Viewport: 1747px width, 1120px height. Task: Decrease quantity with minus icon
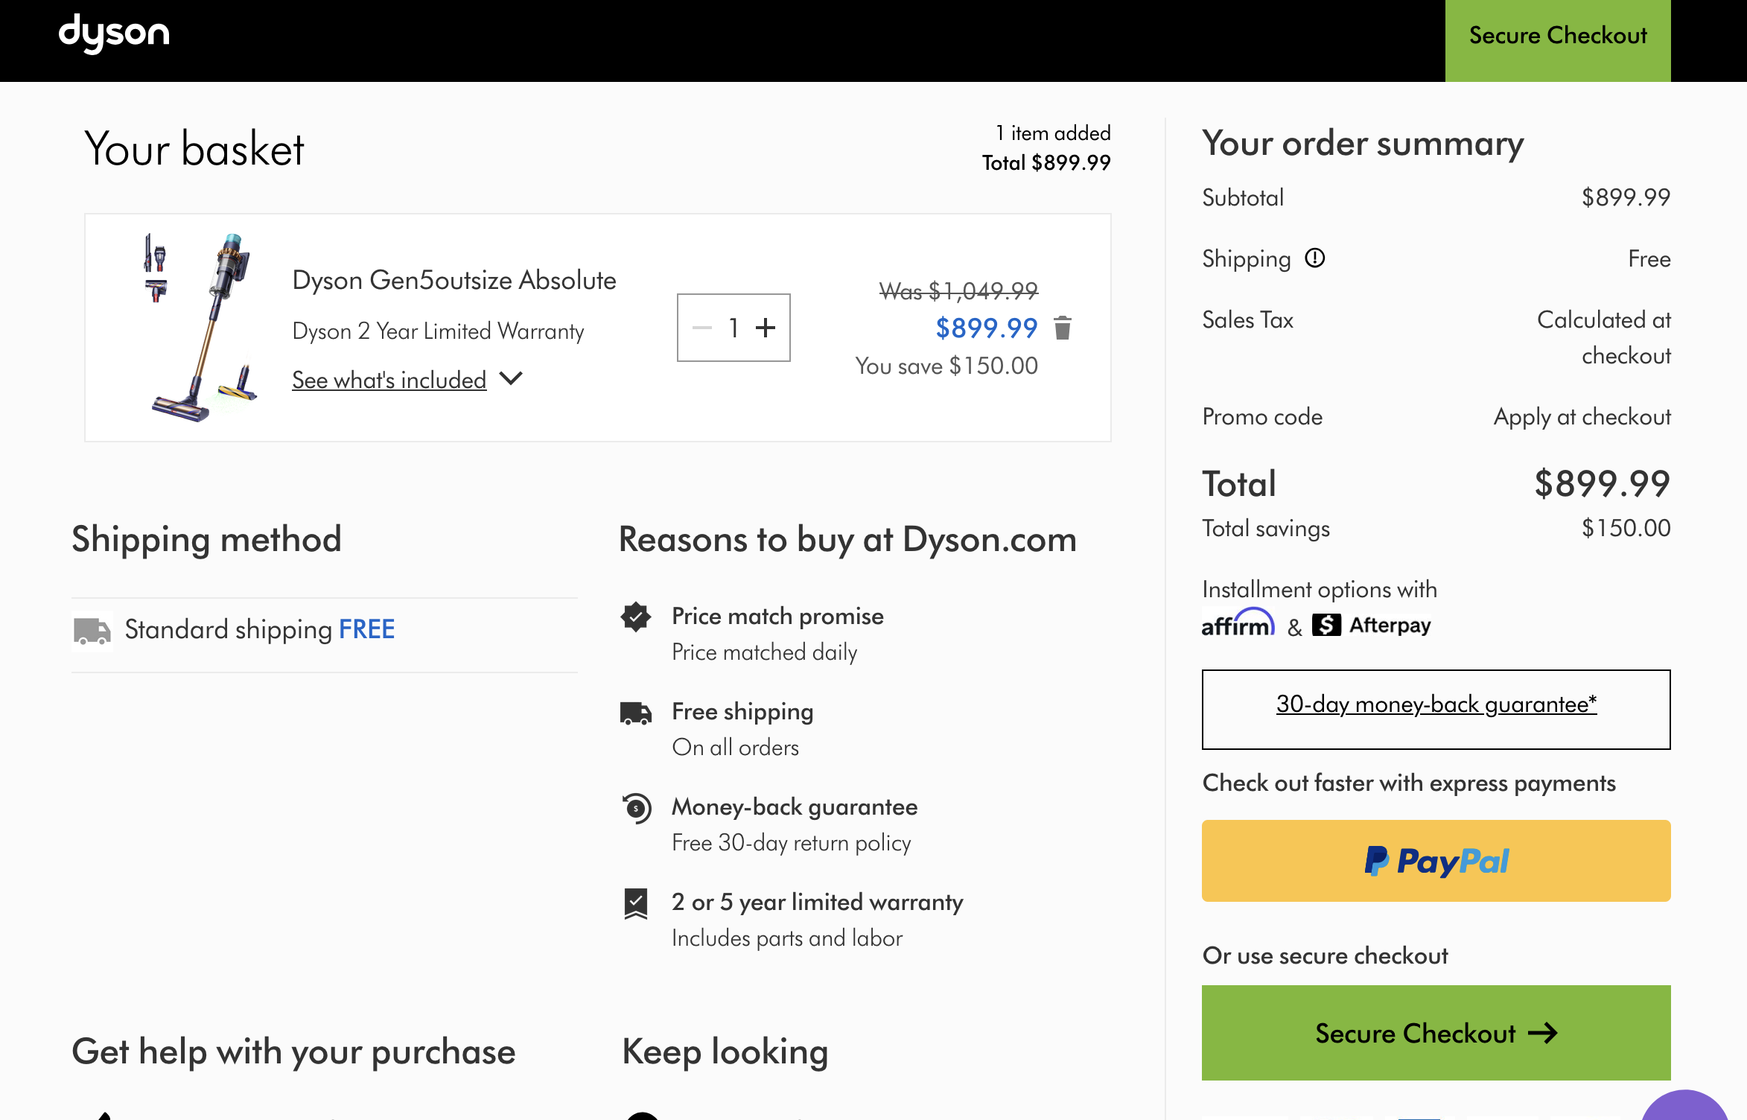click(x=701, y=328)
